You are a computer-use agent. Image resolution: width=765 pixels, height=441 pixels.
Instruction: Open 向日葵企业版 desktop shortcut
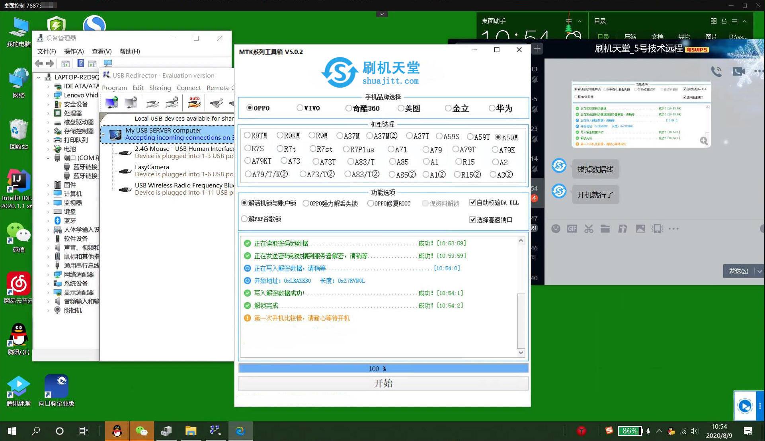tap(57, 391)
